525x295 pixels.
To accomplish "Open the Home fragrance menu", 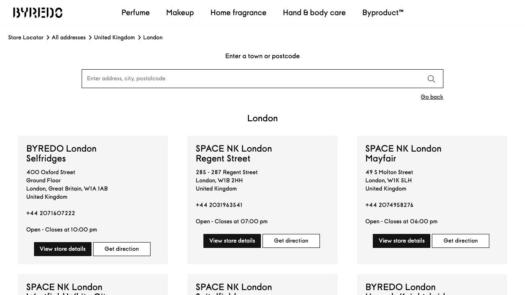I will pos(238,13).
